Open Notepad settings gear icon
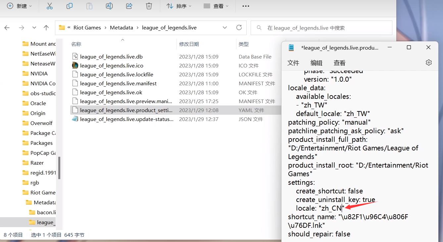This screenshot has width=443, height=242. [429, 62]
